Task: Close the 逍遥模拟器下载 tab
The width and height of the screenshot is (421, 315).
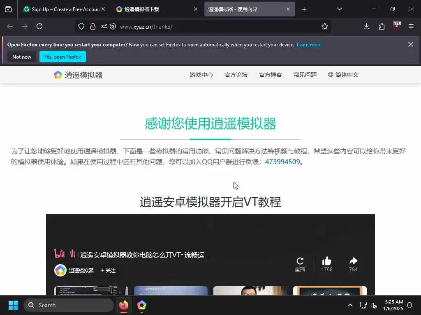Action: click(x=196, y=9)
